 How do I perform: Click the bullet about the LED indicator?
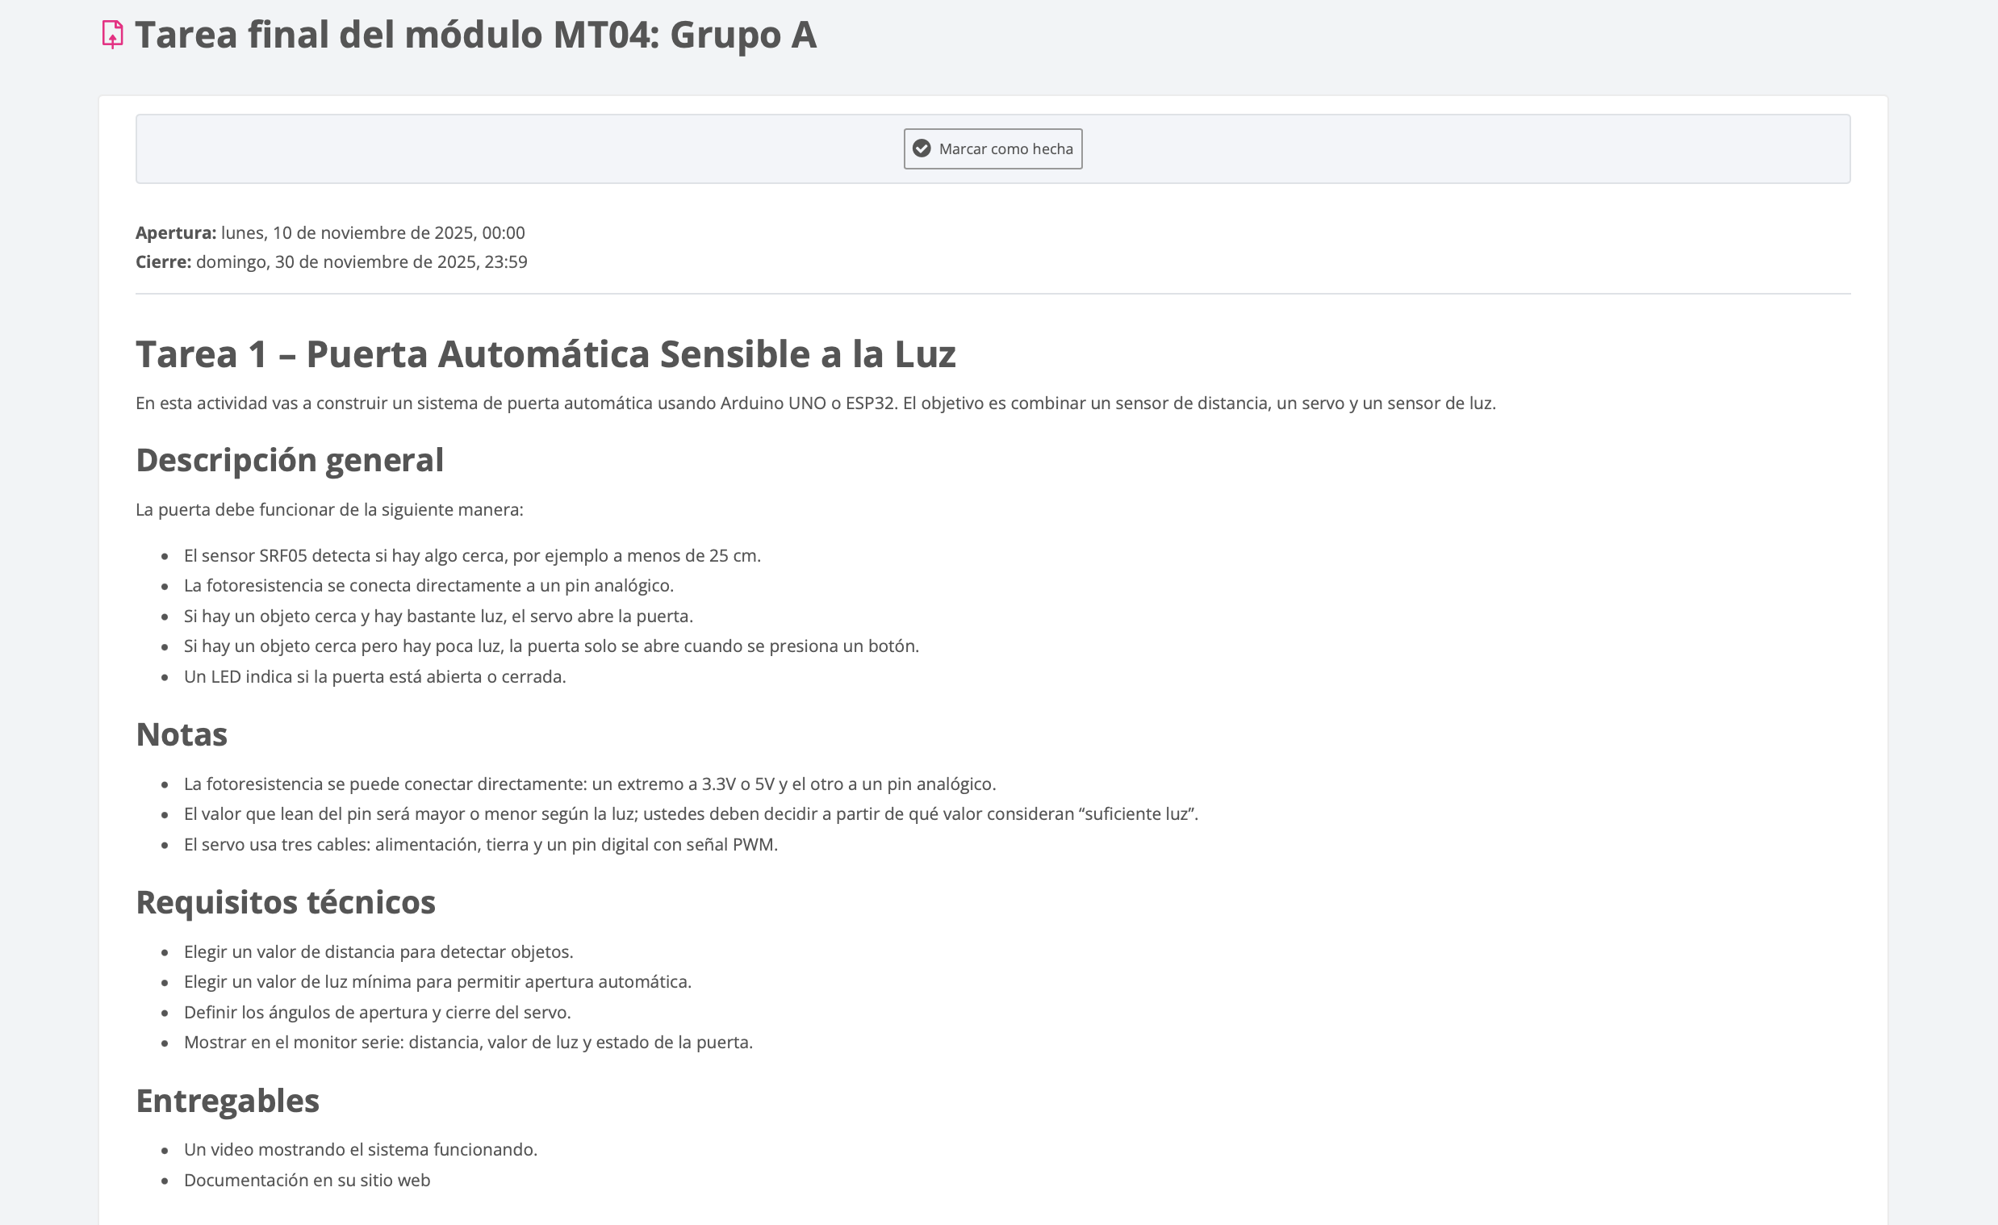pos(374,676)
